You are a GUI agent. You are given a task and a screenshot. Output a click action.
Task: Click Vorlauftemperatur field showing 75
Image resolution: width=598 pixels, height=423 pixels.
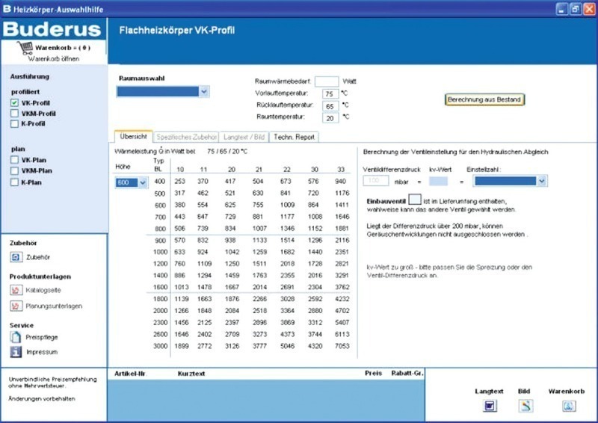coord(330,94)
